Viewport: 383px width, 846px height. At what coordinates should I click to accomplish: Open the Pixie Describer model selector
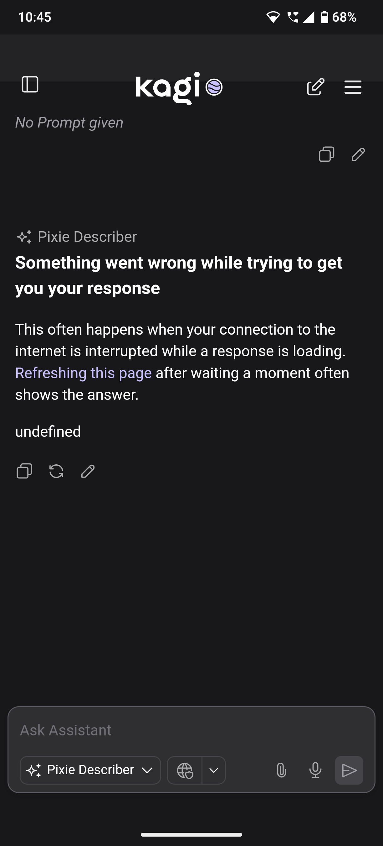pos(90,770)
